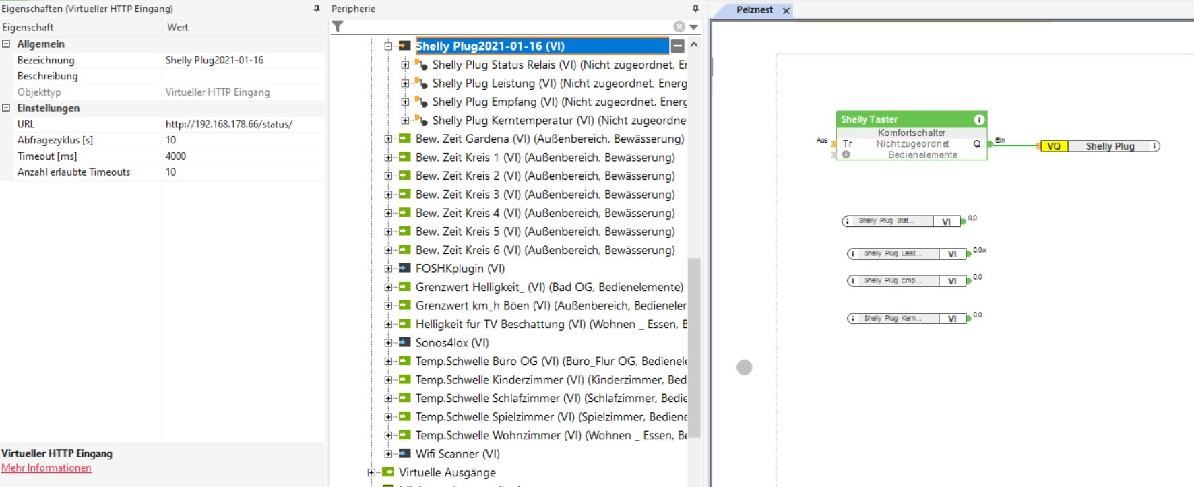Select Temp.Schwelle Wohnzimmer item
This screenshot has height=487, width=1194.
coord(551,435)
